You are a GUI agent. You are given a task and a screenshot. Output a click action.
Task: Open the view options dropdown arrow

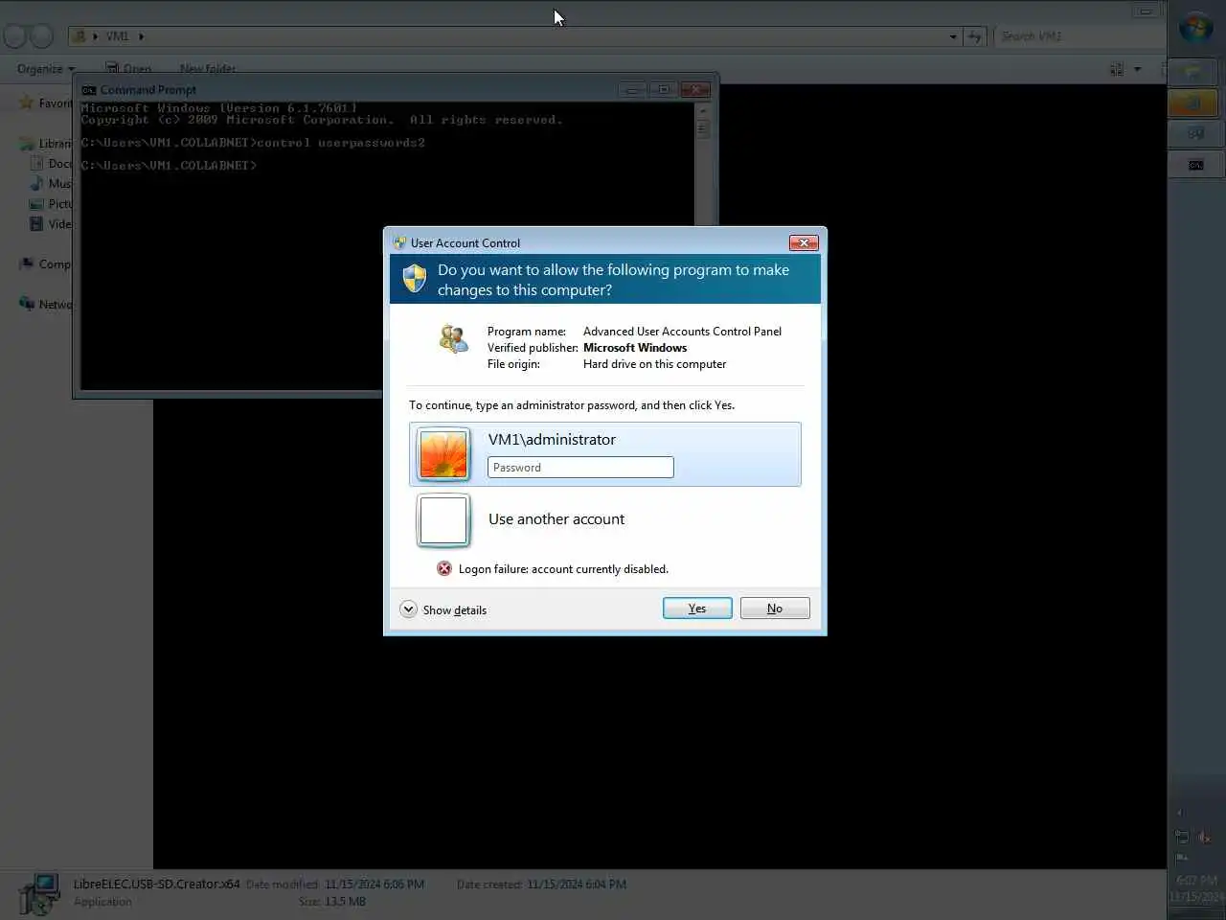point(1138,69)
